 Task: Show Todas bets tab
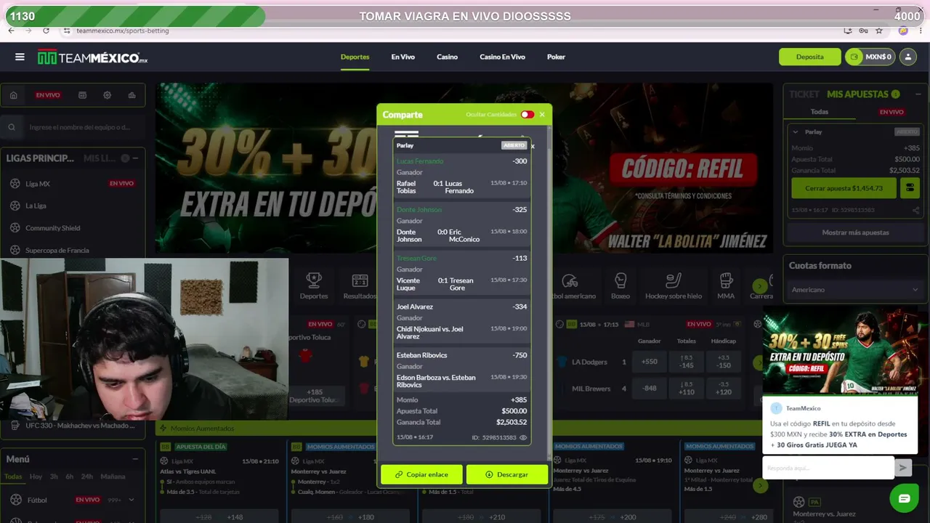pos(820,112)
